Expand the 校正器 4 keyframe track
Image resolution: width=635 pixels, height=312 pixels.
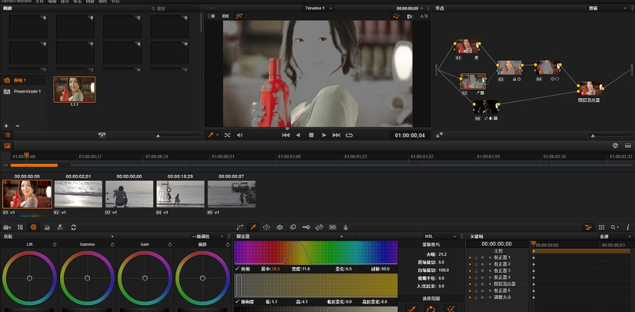pos(490,277)
